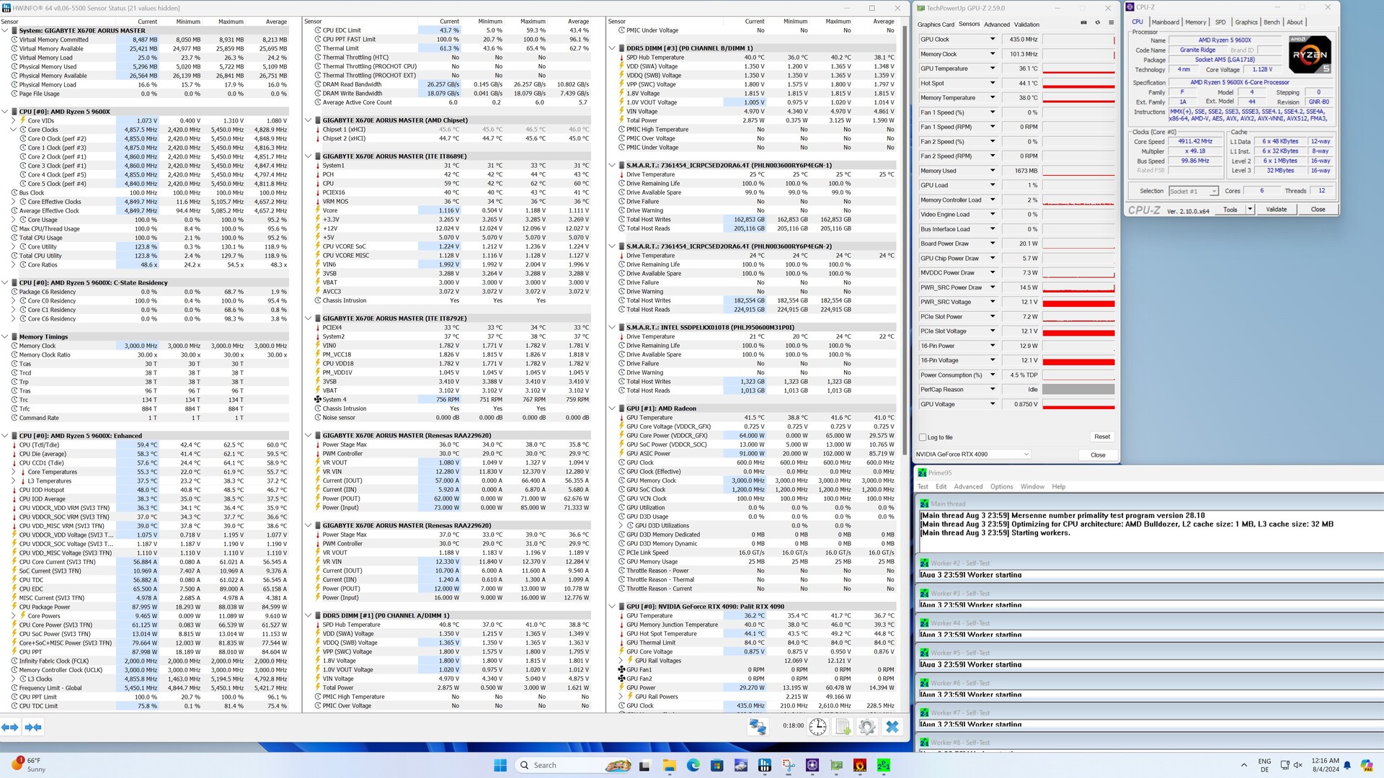Open the GPU Temperature sensor dropdown in GPU-Z
This screenshot has width=1384, height=778.
(x=993, y=68)
